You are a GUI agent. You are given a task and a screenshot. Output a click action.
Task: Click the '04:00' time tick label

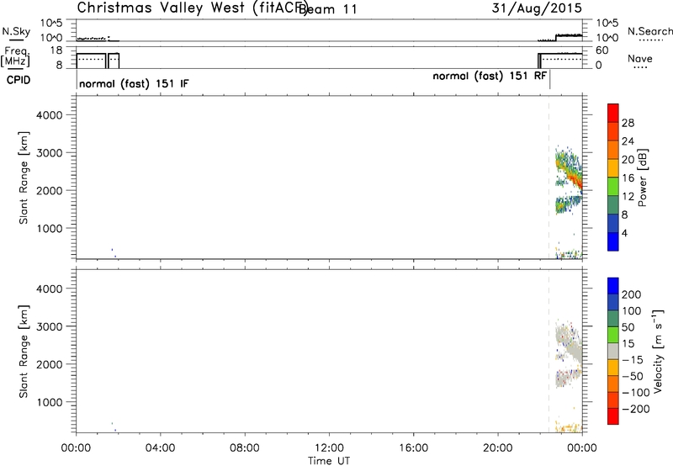coord(160,448)
